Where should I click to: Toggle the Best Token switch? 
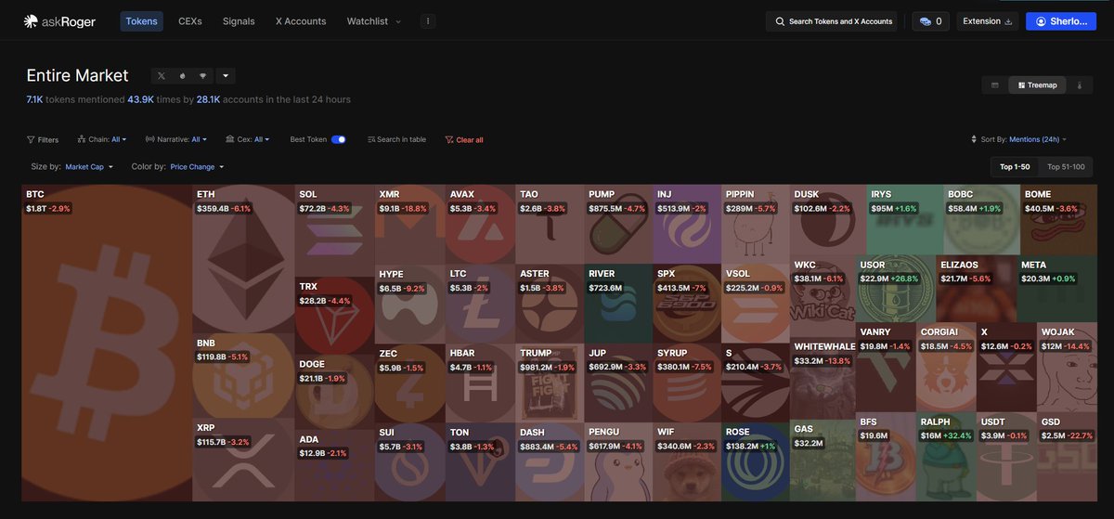[x=338, y=139]
